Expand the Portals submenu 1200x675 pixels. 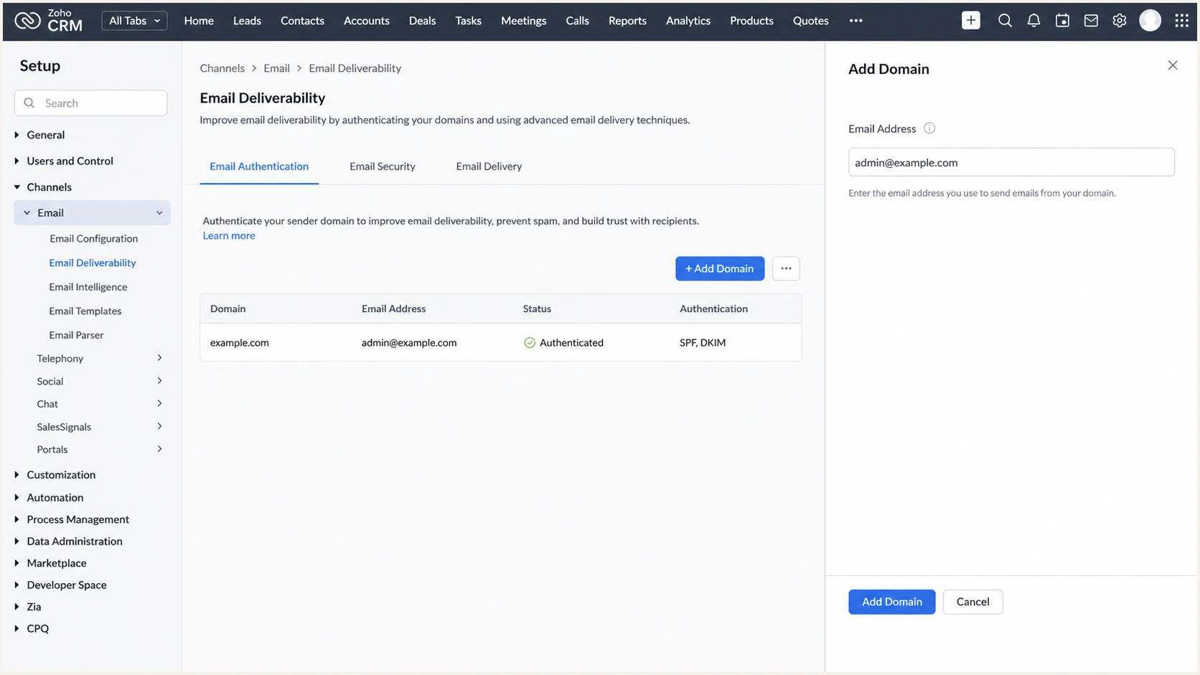tap(159, 449)
